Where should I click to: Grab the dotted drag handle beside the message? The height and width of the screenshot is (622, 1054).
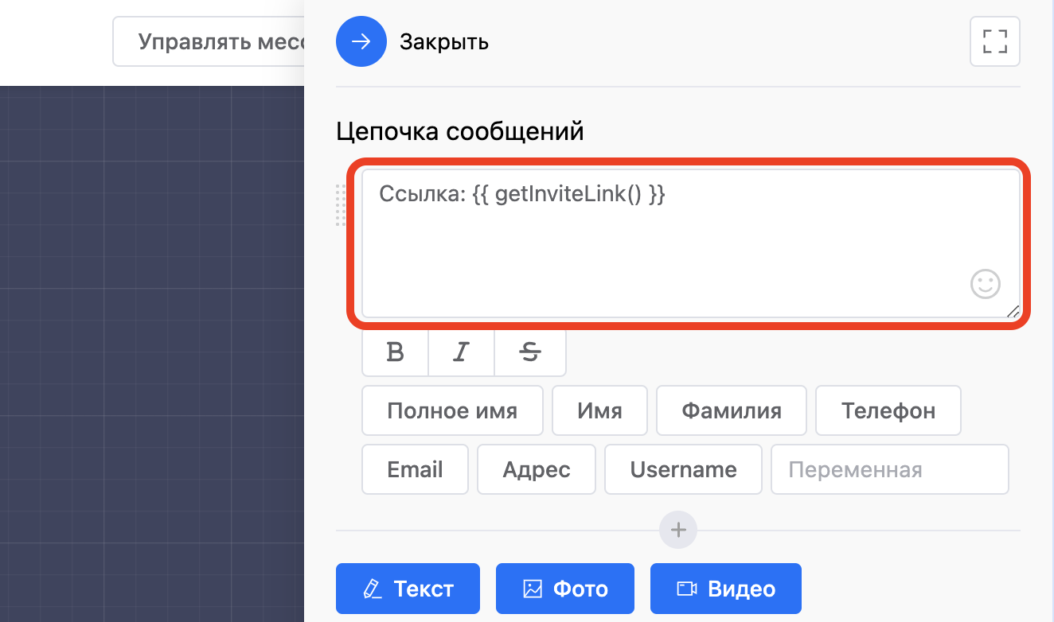click(341, 205)
